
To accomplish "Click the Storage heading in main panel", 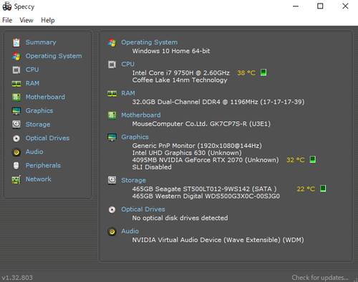I will coord(133,180).
